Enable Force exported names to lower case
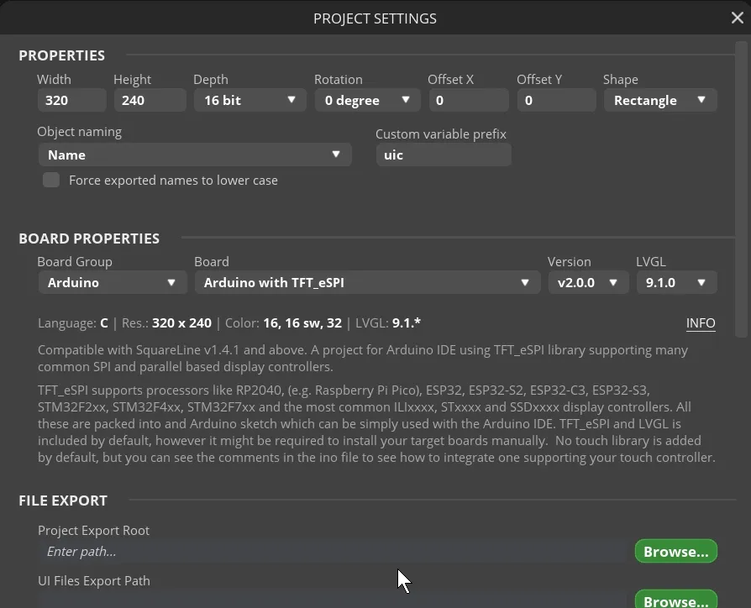The image size is (751, 608). [51, 180]
